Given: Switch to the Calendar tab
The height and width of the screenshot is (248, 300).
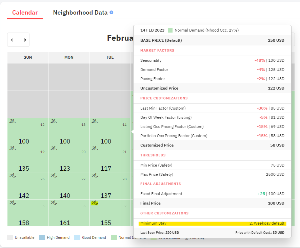Looking at the screenshot, I should pos(25,13).
